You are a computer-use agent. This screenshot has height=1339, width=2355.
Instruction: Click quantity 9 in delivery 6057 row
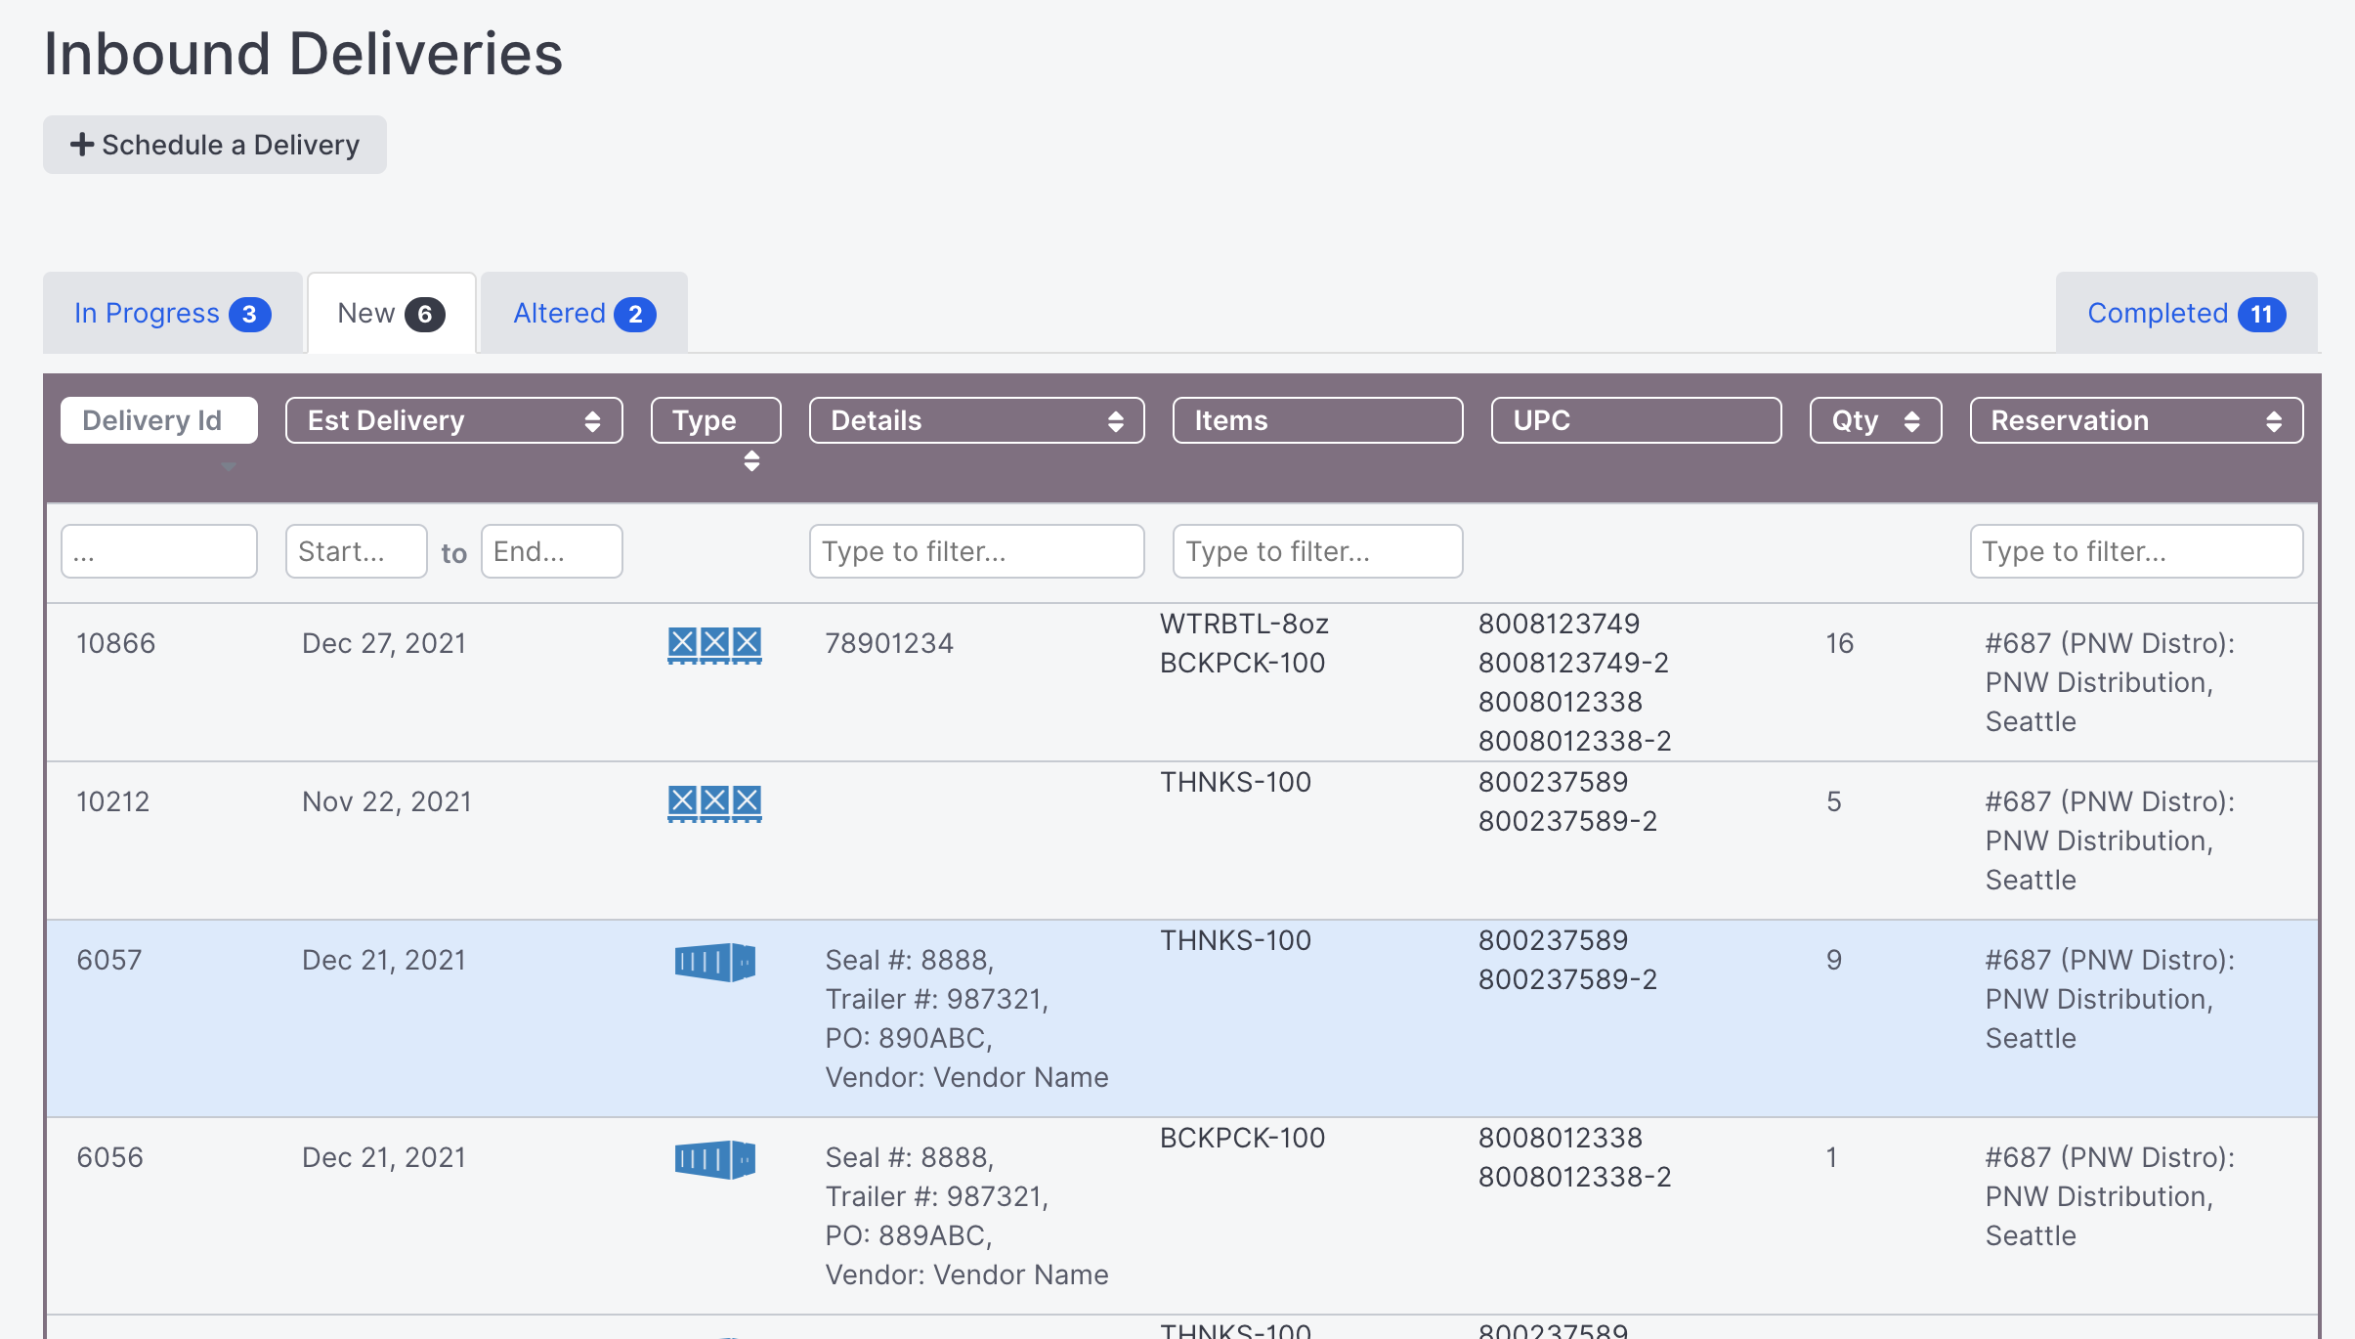(x=1834, y=960)
